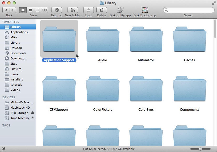
Task: Open the second Library entry below Mike
Action: pos(18,43)
